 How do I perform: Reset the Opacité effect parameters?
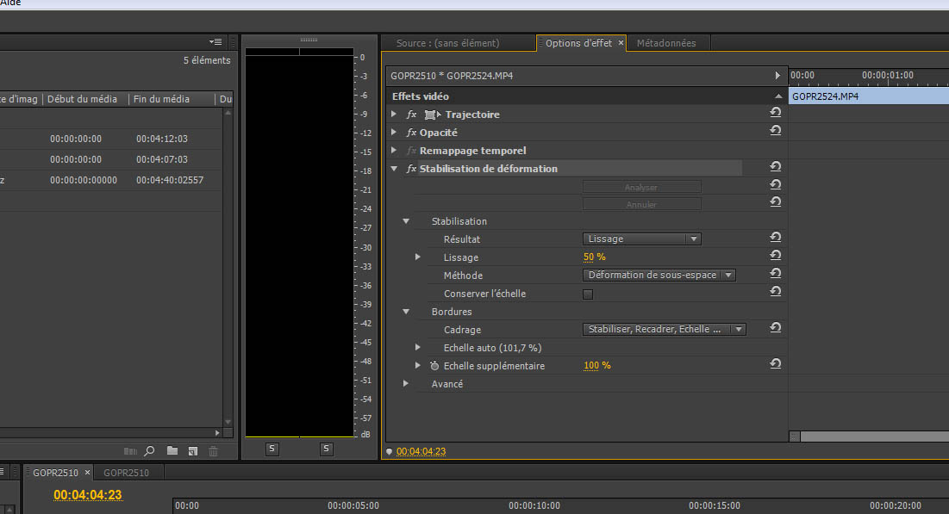pos(775,132)
